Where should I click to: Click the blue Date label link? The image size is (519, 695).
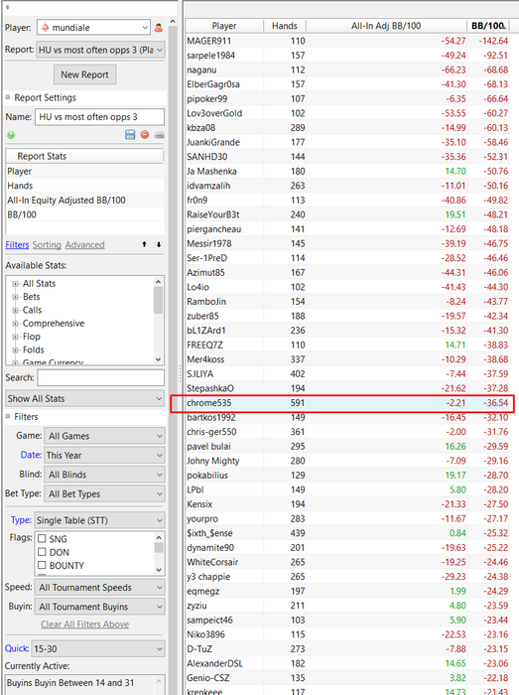tap(31, 455)
